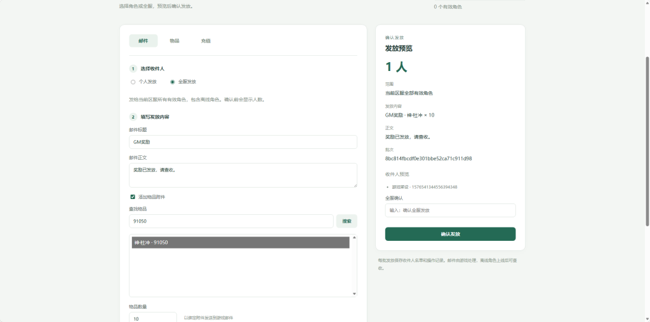
Task: Click the item list scroll up arrow
Action: tap(354, 238)
